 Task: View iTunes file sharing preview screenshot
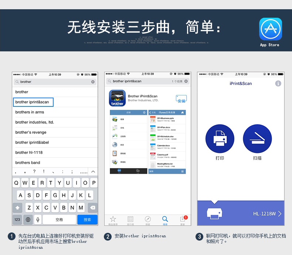(x=167, y=142)
